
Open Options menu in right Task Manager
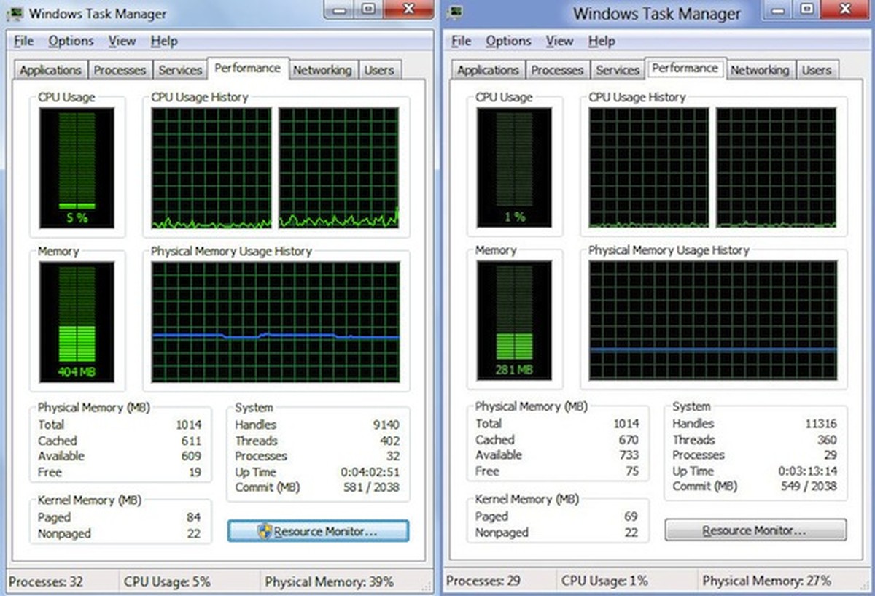(508, 41)
